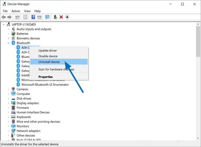The width and height of the screenshot is (201, 147).
Task: Click the Display adapters icon
Action: point(13,103)
